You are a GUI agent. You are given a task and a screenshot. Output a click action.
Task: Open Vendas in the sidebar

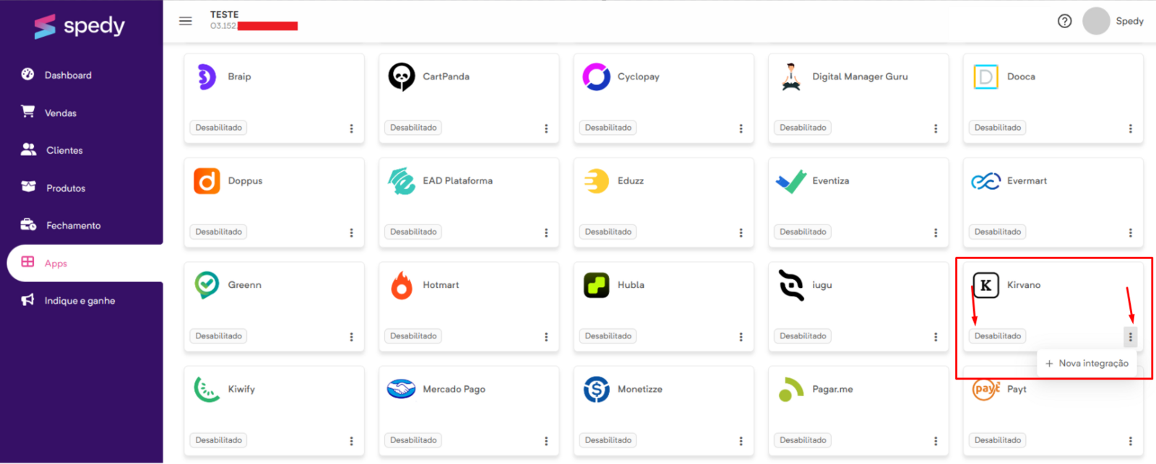click(61, 113)
